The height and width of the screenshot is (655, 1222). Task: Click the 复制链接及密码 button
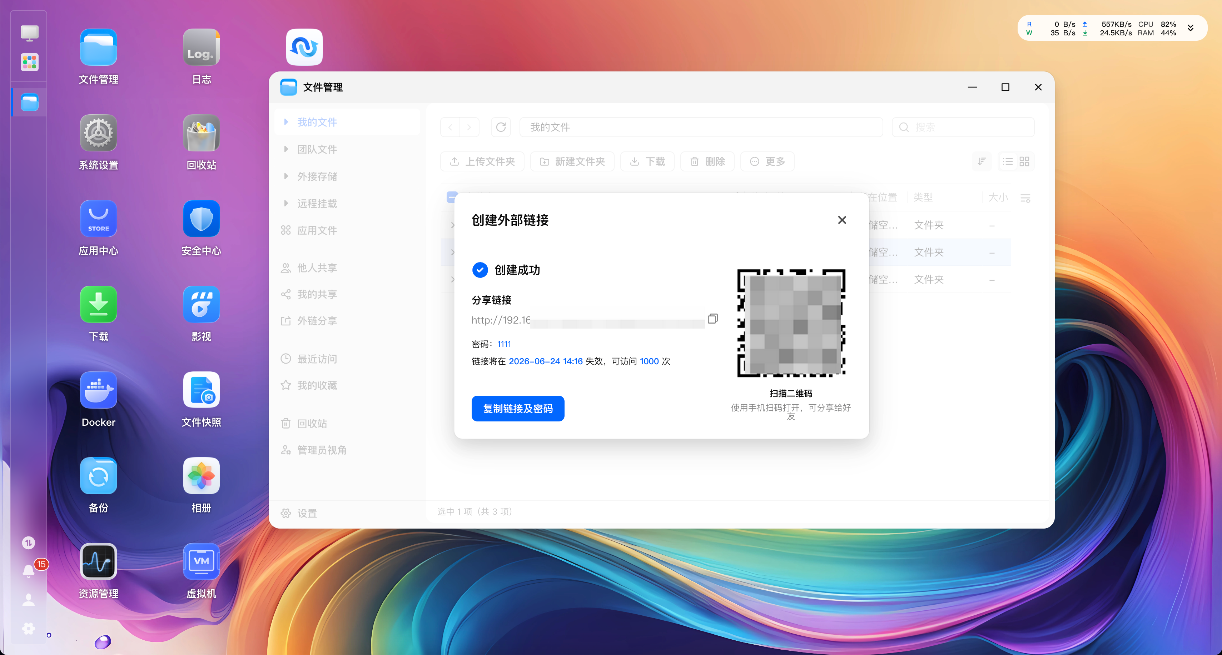(x=518, y=408)
